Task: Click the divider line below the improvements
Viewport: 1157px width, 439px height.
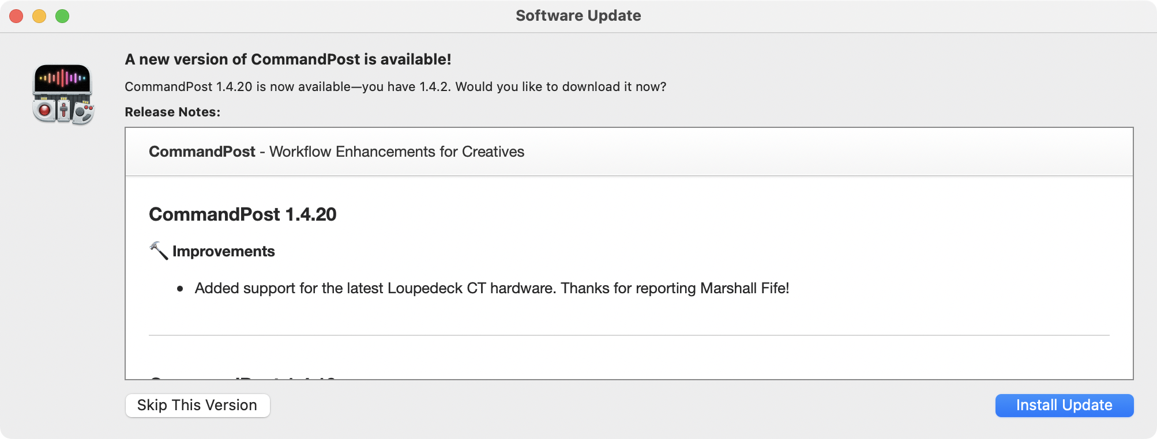Action: pyautogui.click(x=629, y=335)
